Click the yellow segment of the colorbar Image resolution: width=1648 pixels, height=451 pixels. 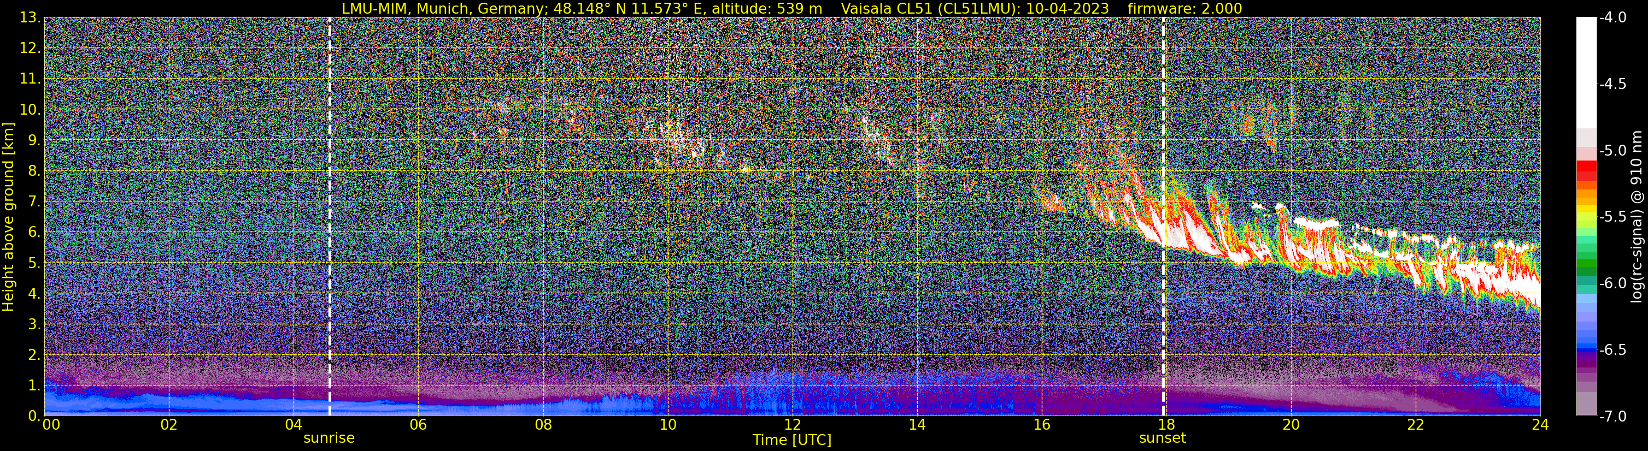(x=1587, y=209)
